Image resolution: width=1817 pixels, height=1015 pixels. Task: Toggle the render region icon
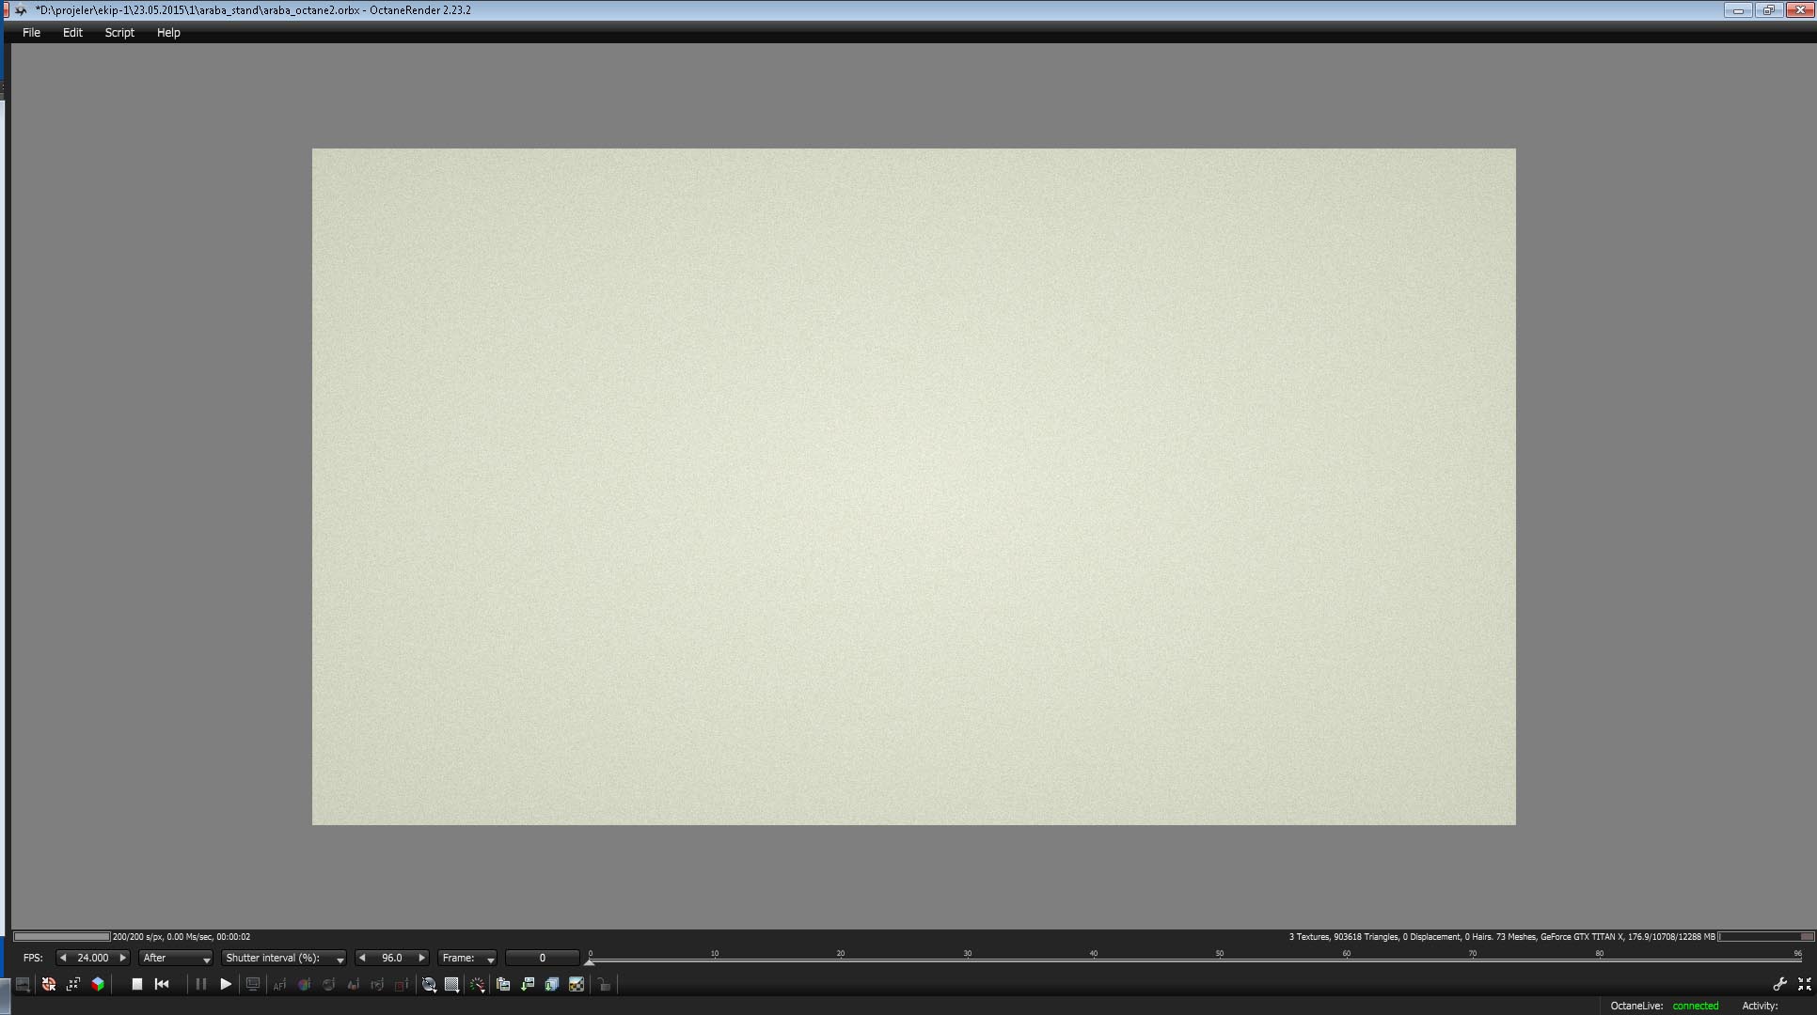coord(402,984)
